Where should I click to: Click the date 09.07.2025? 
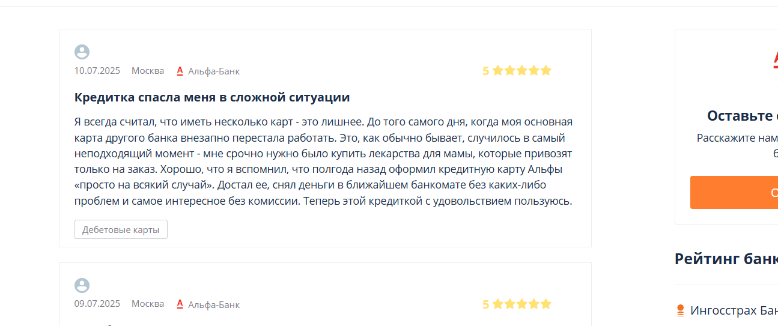97,304
